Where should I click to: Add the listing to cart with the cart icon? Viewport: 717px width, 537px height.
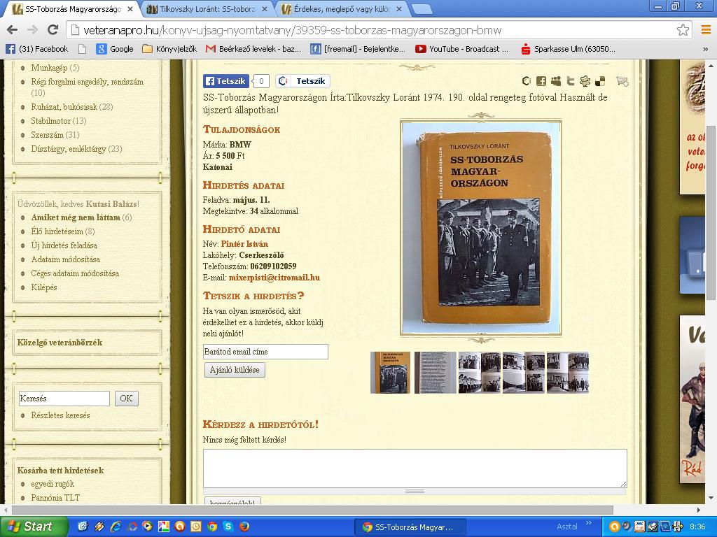coord(622,81)
